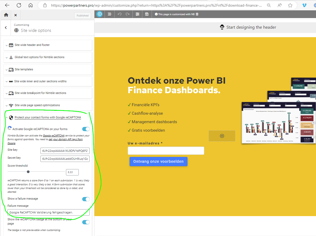
Task: Expand Site wide inner and outer sections widths
Action: pyautogui.click(x=48, y=81)
